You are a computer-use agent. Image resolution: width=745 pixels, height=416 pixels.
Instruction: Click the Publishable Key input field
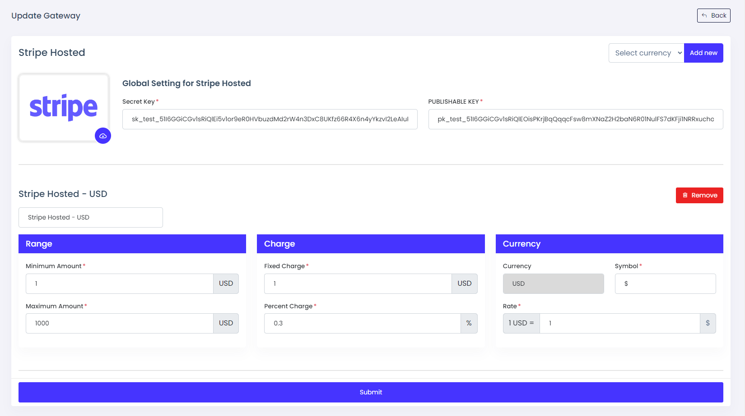coord(575,119)
